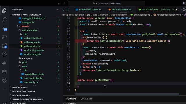Open createUser.dto.ts in the explorer
The width and height of the screenshot is (186, 104).
[x=35, y=74]
